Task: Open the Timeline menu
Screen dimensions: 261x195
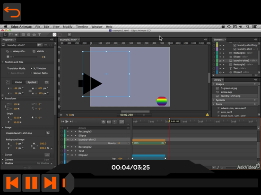Action: point(82,26)
